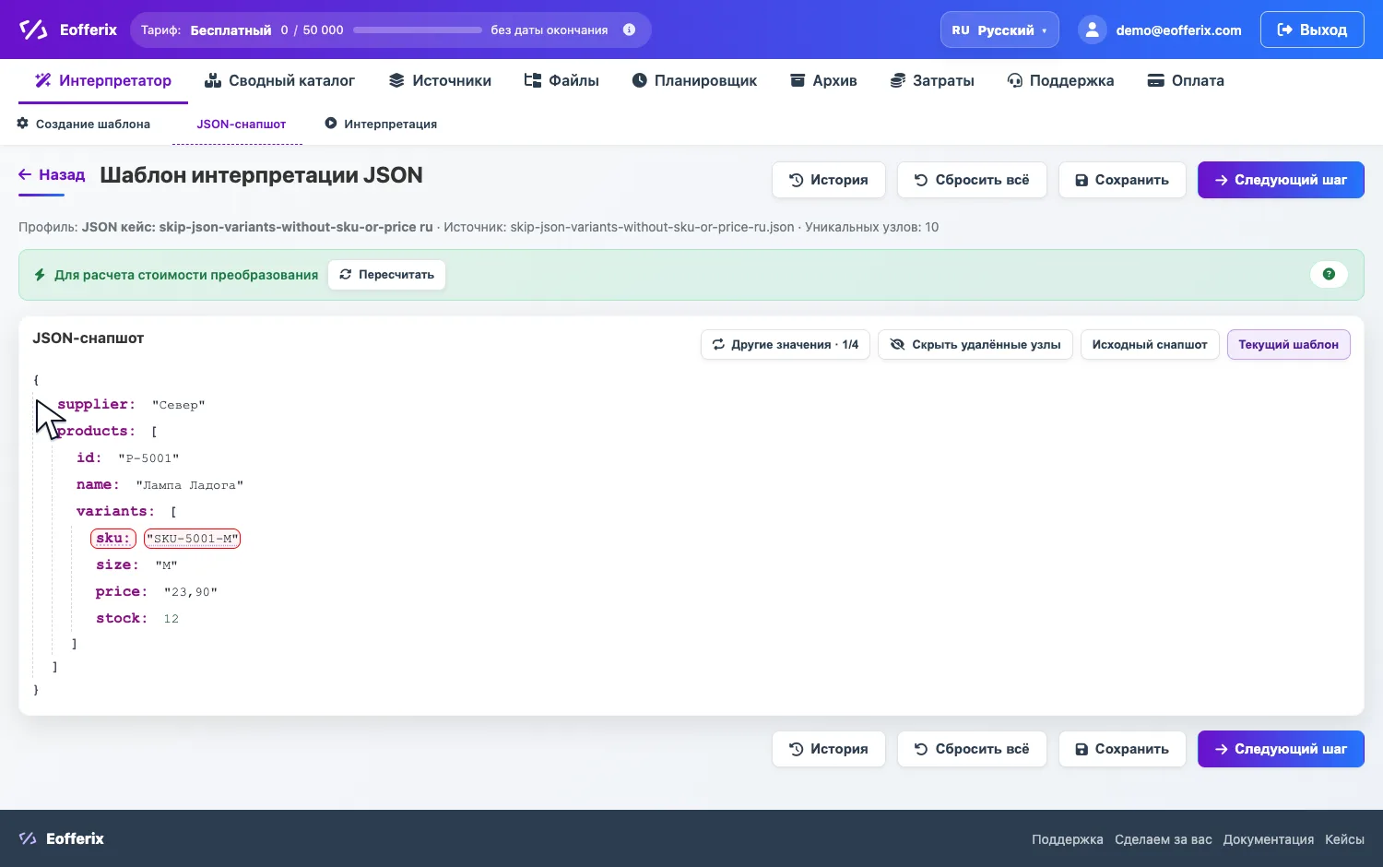Switch to Исходный снапшот view

tap(1150, 345)
